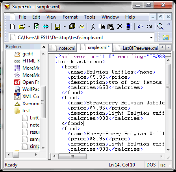Redo the last undone edit
The width and height of the screenshot is (176, 172).
click(149, 26)
